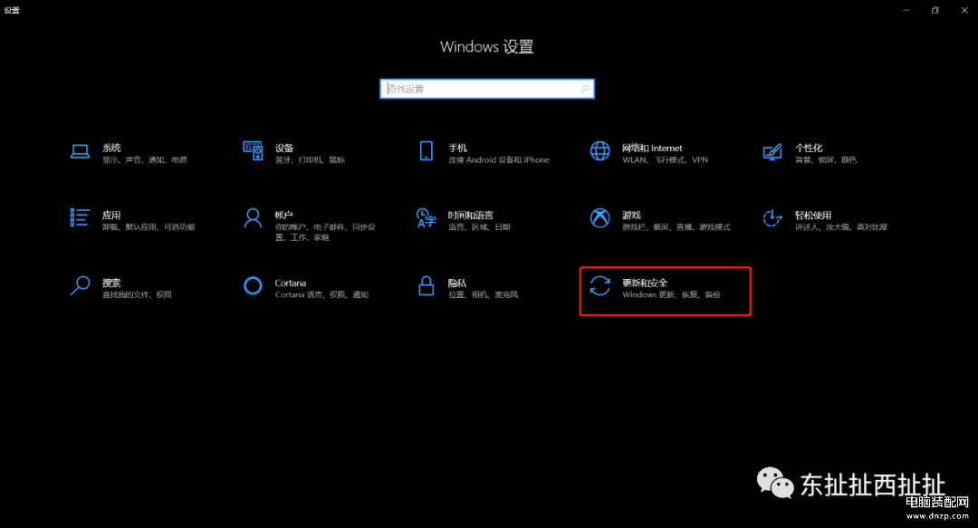Click 'Windows 更新、恢复、备份' description
The height and width of the screenshot is (528, 978).
(x=671, y=294)
